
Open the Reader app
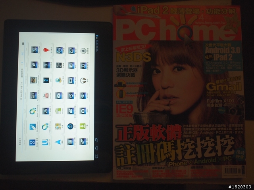click(34, 65)
